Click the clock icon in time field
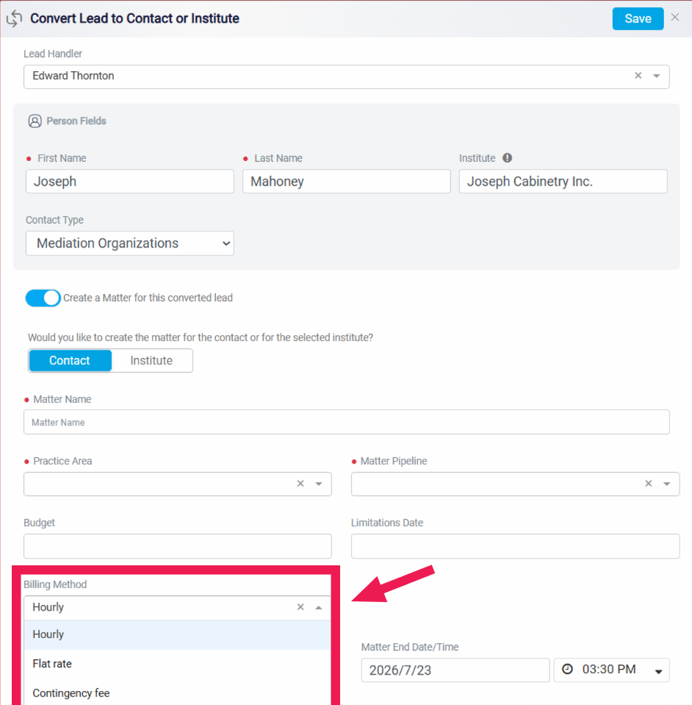The width and height of the screenshot is (692, 705). pos(568,669)
